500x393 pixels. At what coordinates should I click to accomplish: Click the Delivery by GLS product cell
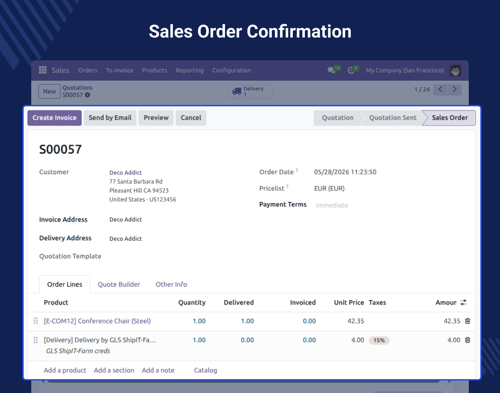[x=100, y=340]
